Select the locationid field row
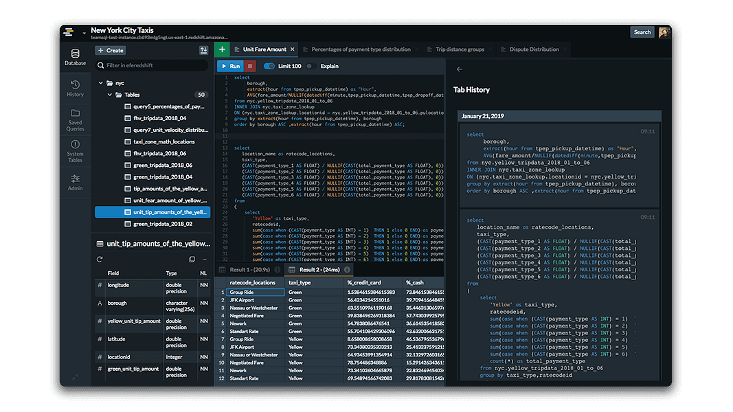The height and width of the screenshot is (412, 733). pyautogui.click(x=153, y=357)
